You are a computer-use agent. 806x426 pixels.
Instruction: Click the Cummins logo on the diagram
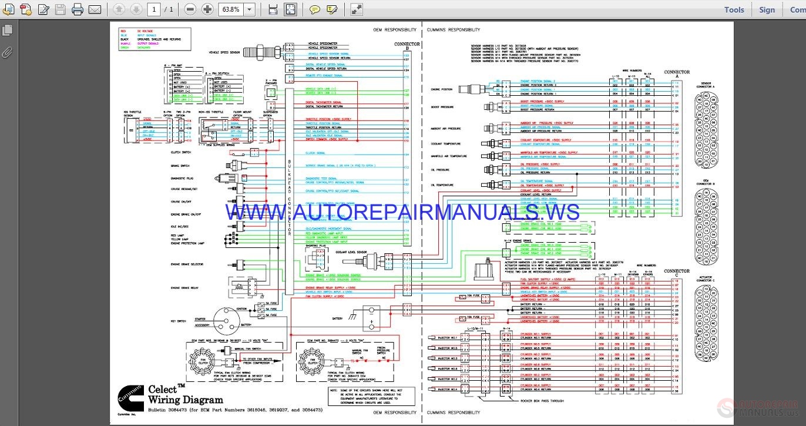(130, 399)
